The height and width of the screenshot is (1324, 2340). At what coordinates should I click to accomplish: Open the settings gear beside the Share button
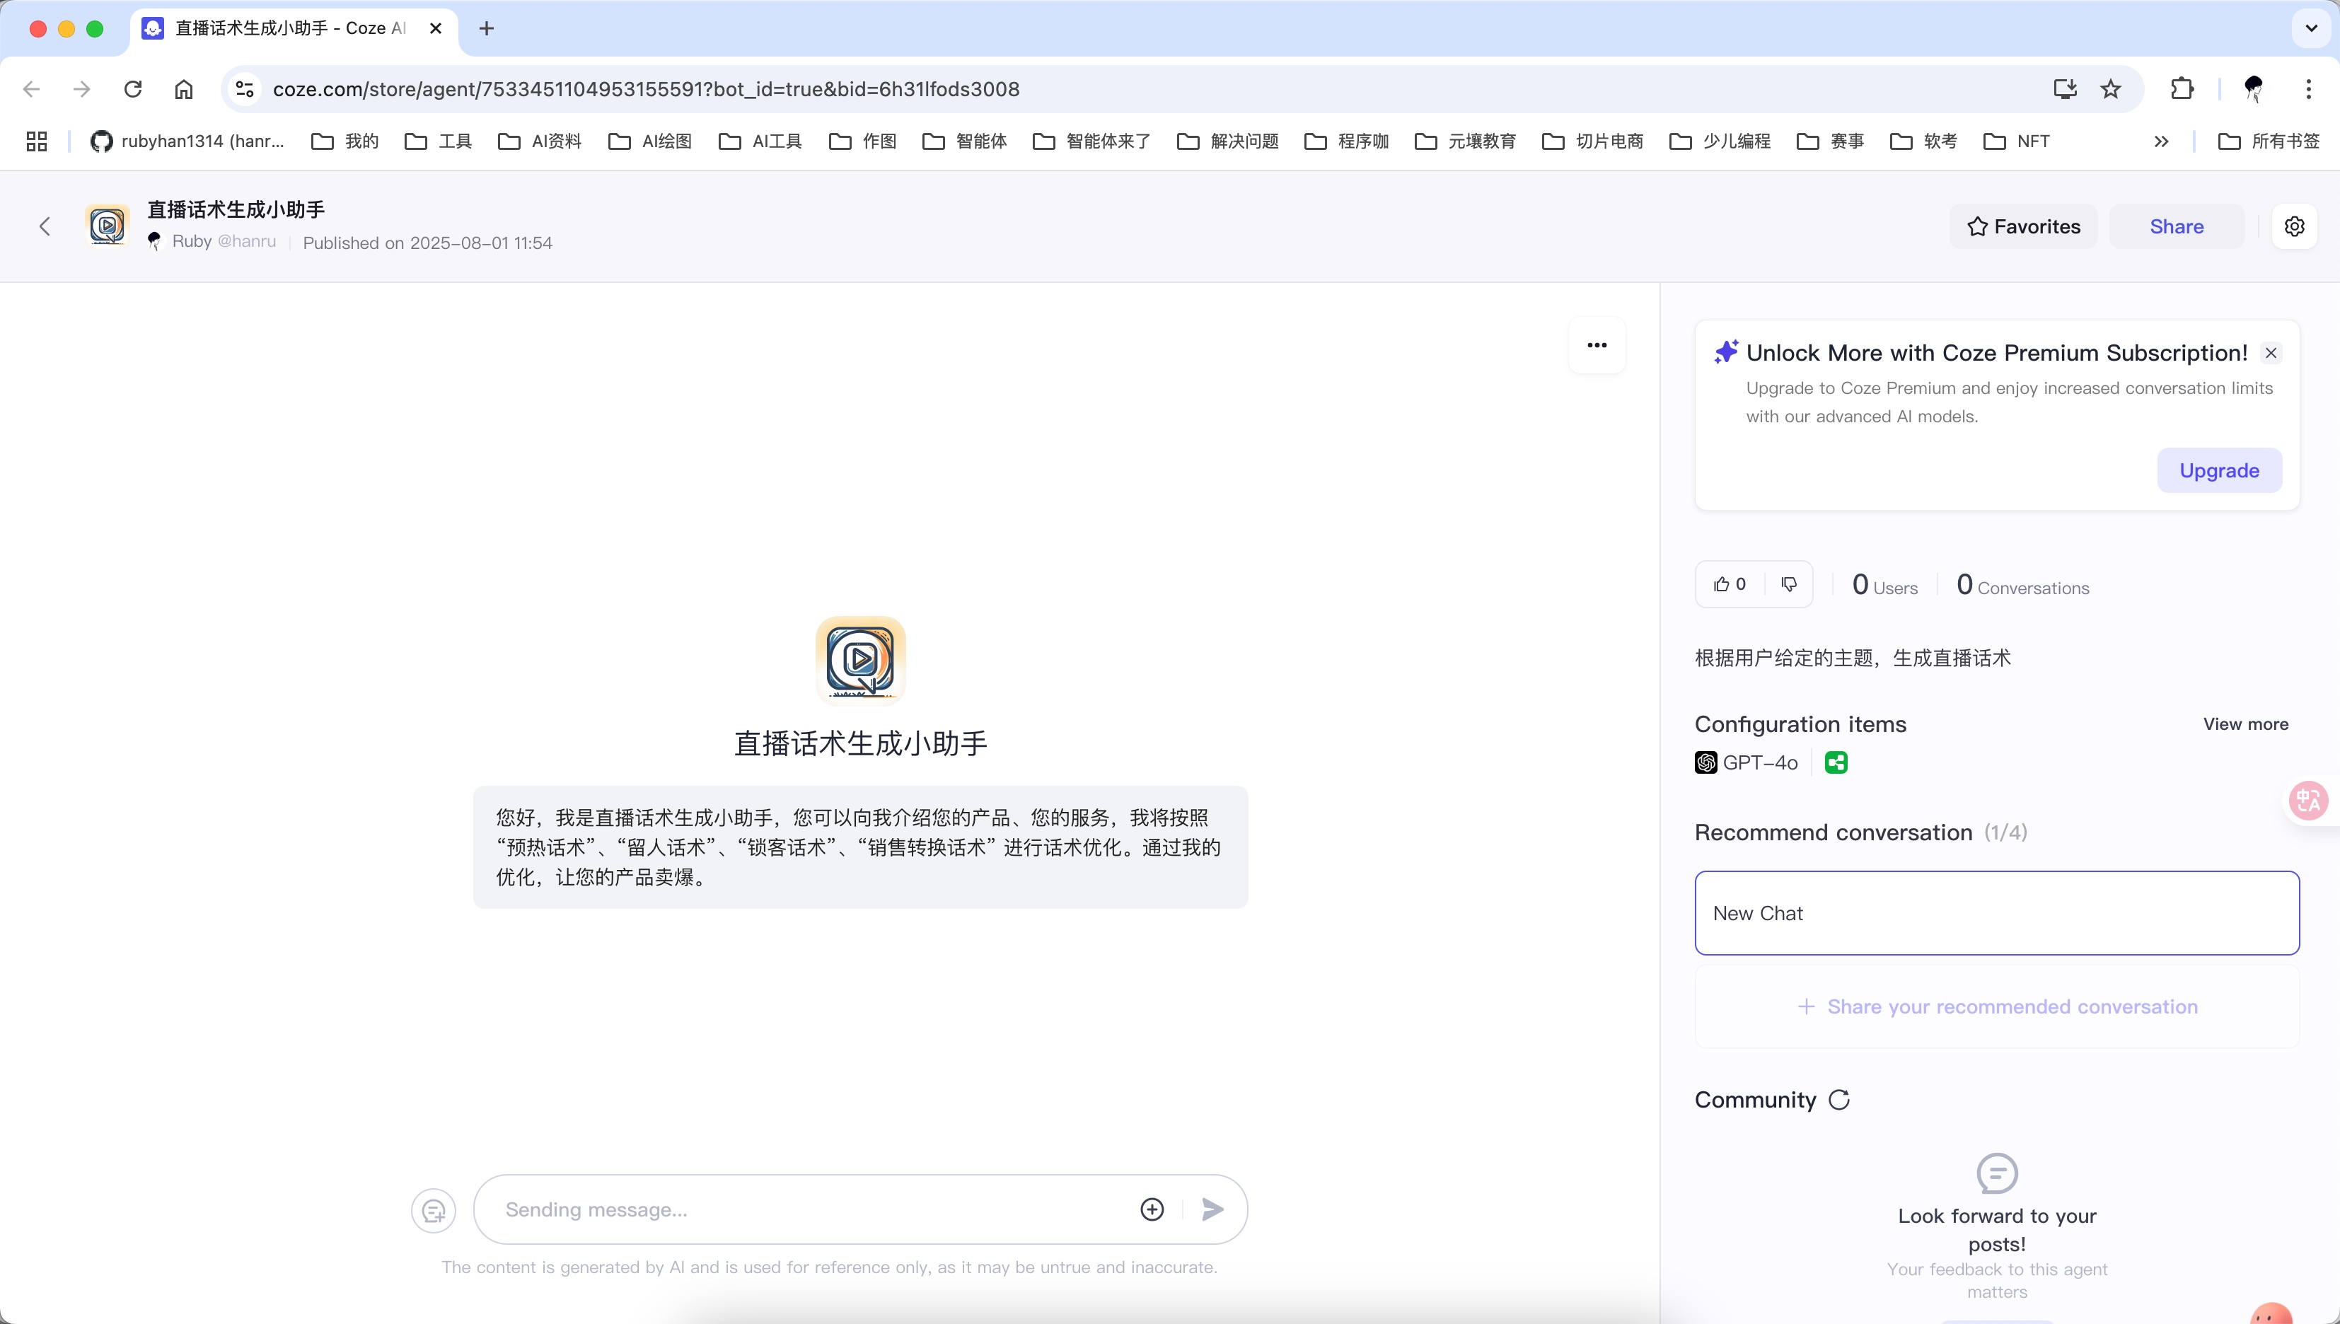coord(2295,226)
